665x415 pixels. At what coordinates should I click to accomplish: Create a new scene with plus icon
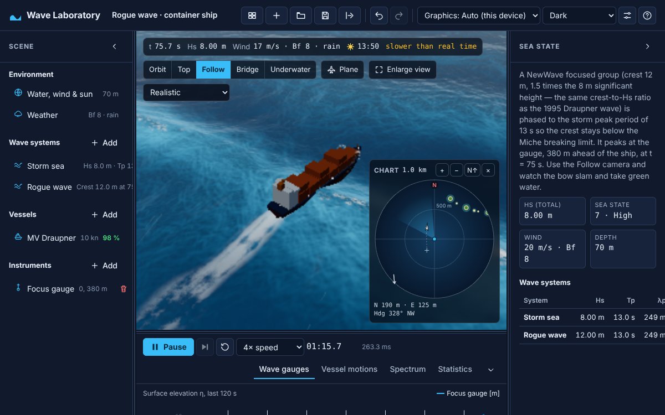[x=277, y=15]
